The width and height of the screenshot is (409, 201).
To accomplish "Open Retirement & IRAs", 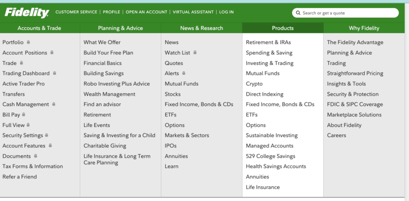I will 268,42.
